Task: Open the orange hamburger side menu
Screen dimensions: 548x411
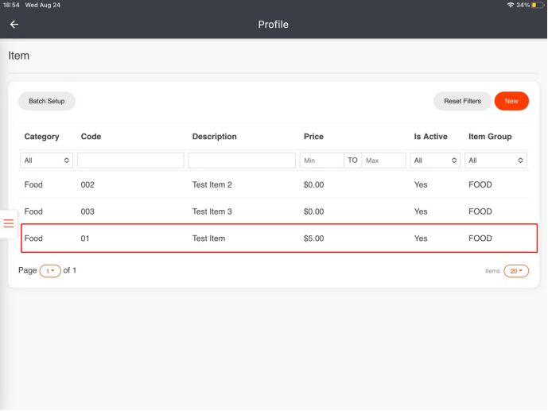Action: point(9,223)
